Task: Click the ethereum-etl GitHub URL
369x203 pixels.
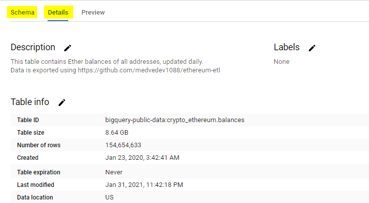Action: point(149,70)
